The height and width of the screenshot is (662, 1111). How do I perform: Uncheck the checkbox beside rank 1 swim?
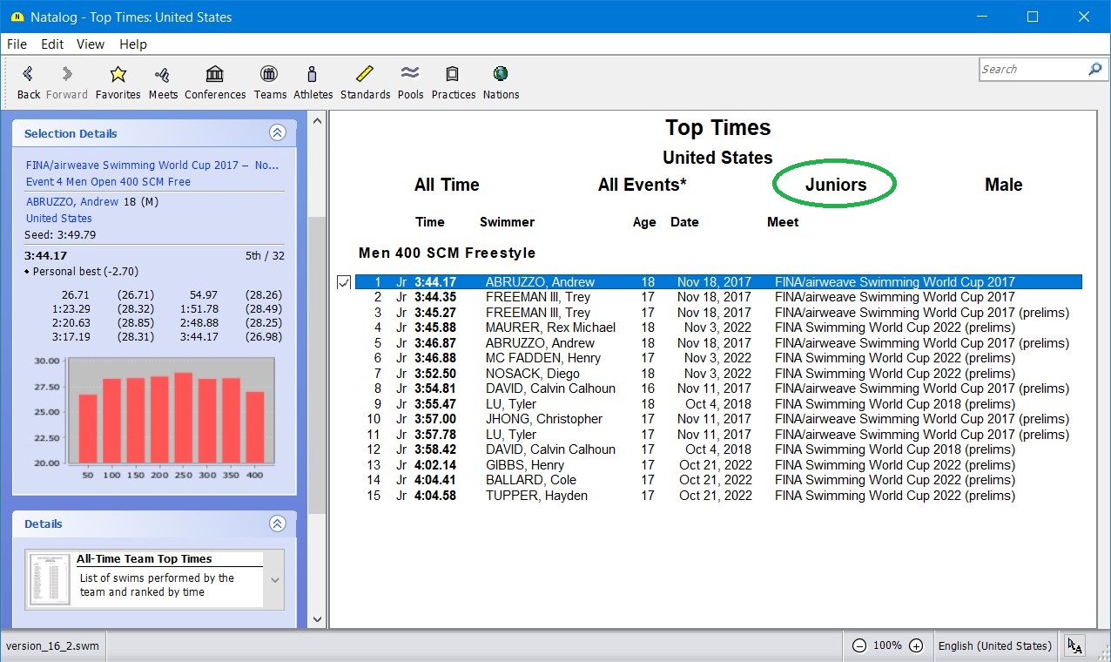coord(344,282)
